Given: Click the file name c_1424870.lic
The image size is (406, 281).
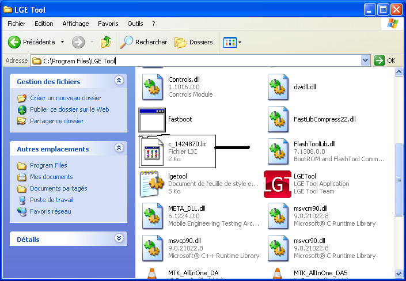Looking at the screenshot, I should coord(187,144).
